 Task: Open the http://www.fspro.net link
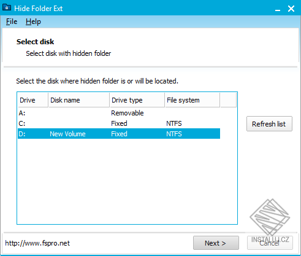pos(37,243)
